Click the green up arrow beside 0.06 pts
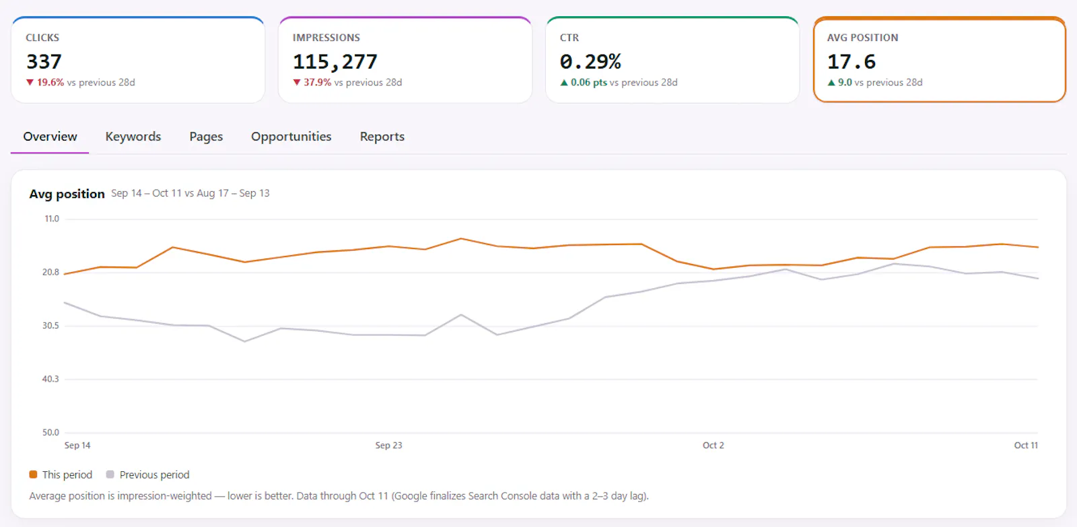Image resolution: width=1077 pixels, height=527 pixels. click(564, 82)
